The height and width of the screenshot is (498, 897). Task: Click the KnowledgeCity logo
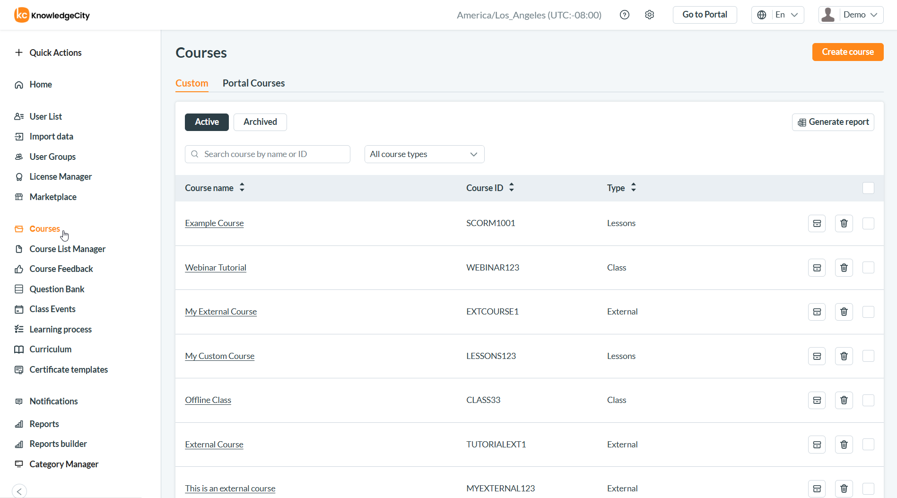tap(52, 15)
